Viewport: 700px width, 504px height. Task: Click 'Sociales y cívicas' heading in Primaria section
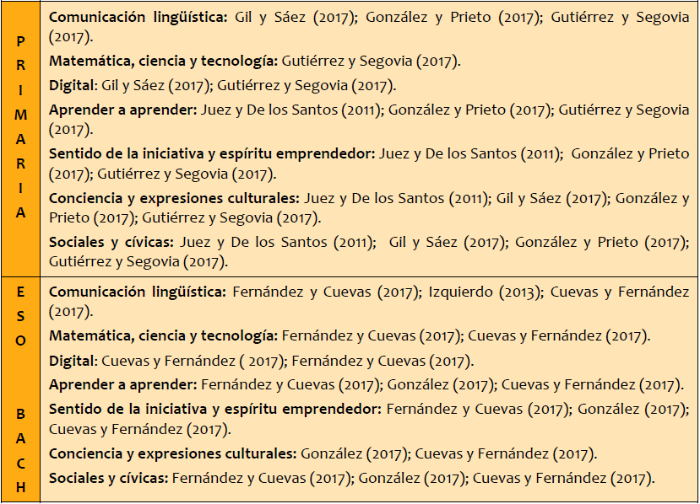112,243
